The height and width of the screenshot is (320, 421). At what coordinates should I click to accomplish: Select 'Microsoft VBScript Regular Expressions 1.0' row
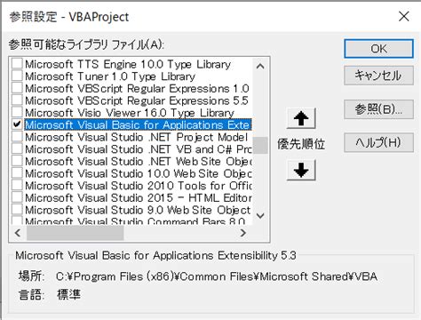pos(137,88)
